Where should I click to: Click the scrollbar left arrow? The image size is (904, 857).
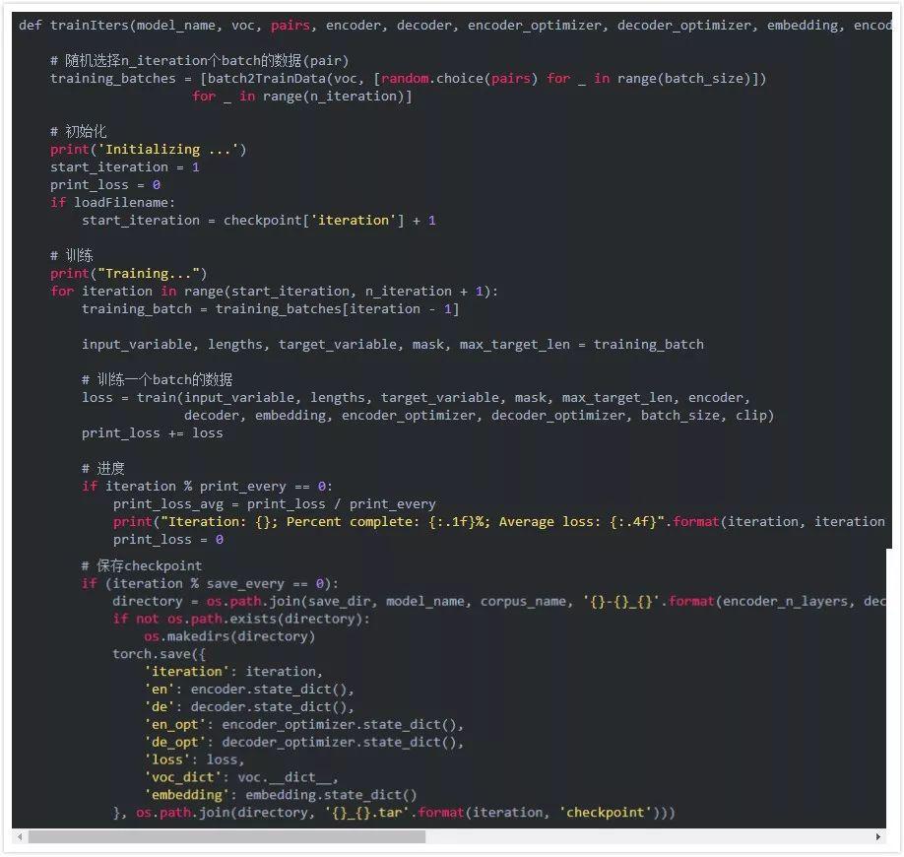pyautogui.click(x=20, y=836)
